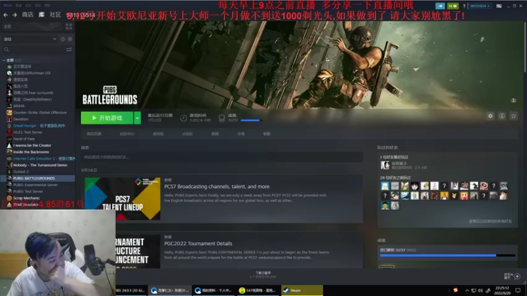The width and height of the screenshot is (527, 296).
Task: Open PGC2022 Tournament Details headline
Action: click(x=198, y=243)
